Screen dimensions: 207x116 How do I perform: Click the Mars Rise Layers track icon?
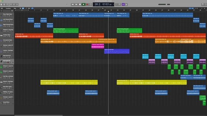point(1,88)
